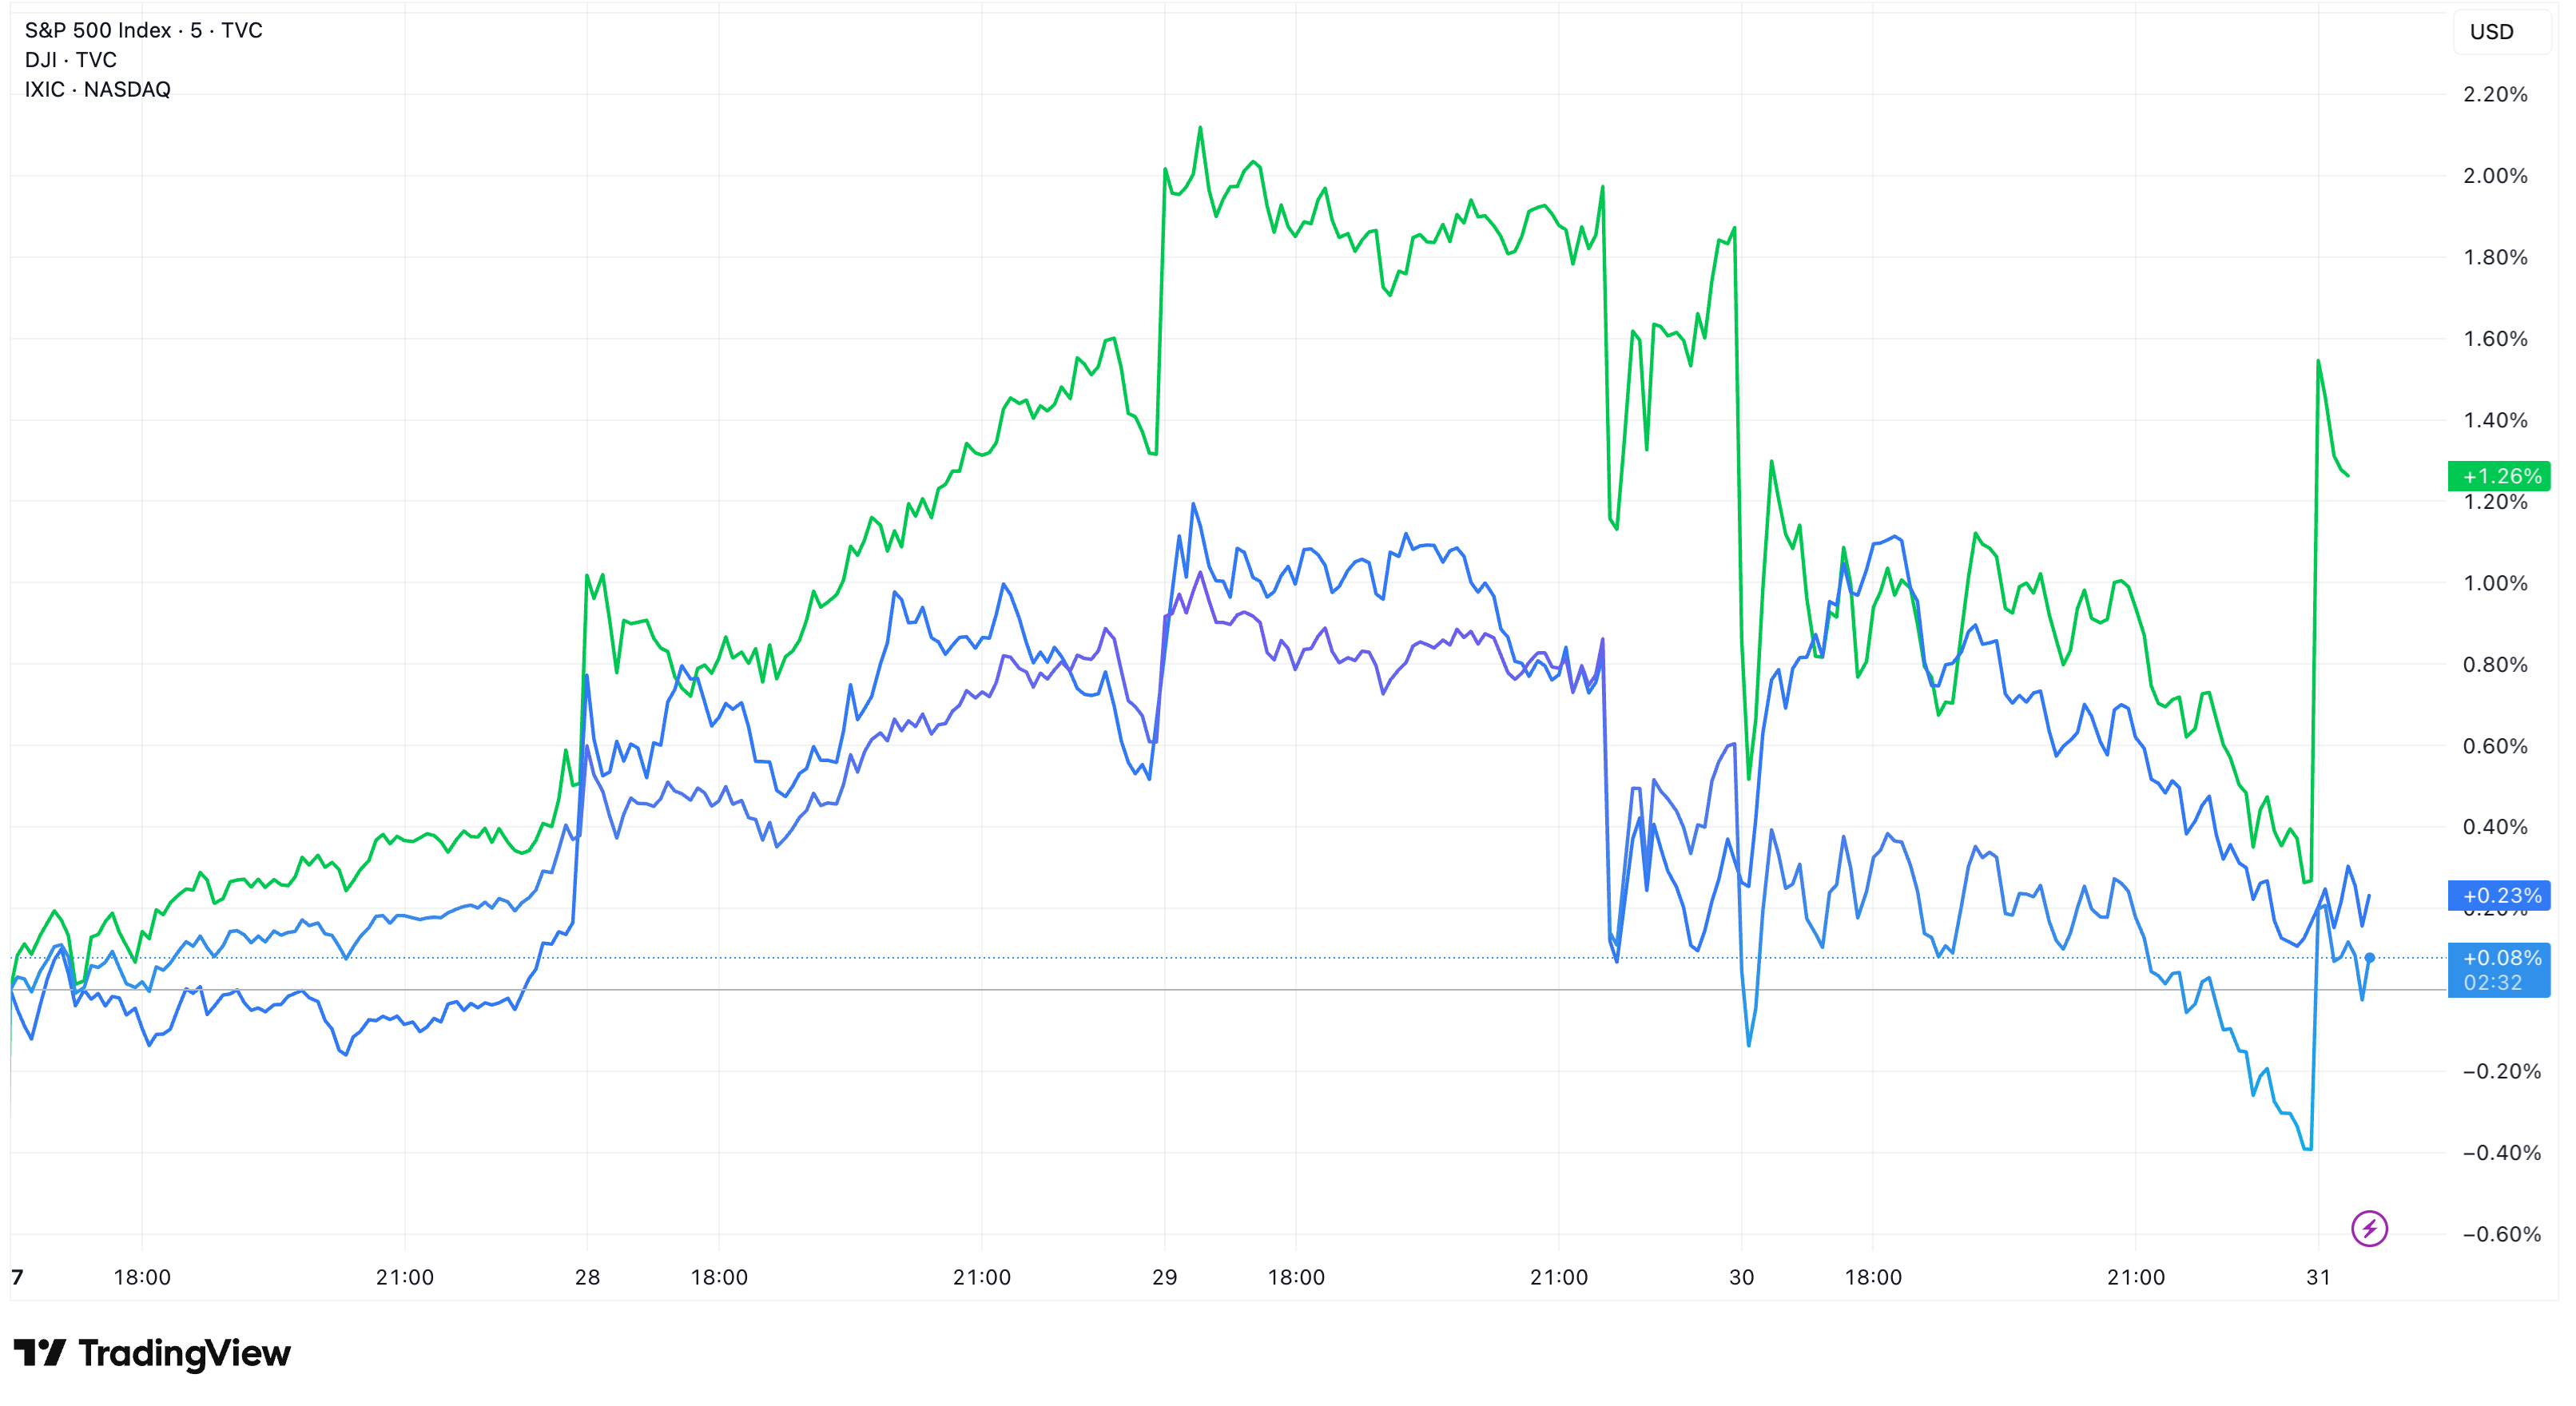Click date 30 on the time axis
The image size is (2576, 1406).
tap(1741, 1277)
